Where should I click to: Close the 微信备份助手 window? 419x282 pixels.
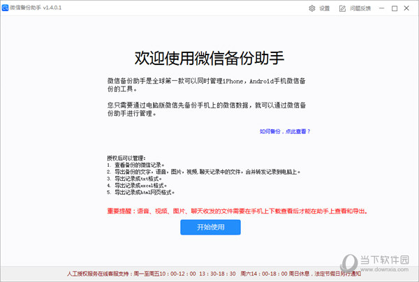406,8
